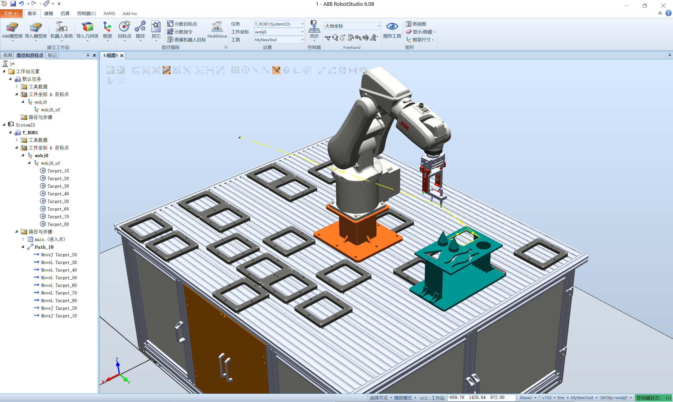This screenshot has width=673, height=402.
Task: Toggle the snap local origin icon
Action: (x=297, y=71)
